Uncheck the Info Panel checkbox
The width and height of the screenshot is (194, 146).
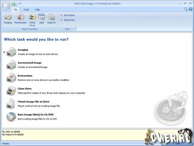pos(61,15)
